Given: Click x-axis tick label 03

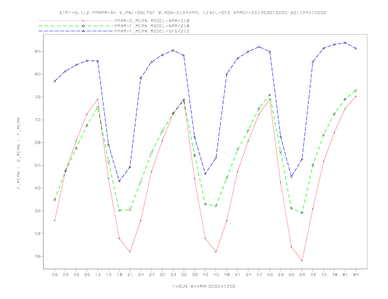Looking at the screenshot, I should pyautogui.click(x=65, y=275).
